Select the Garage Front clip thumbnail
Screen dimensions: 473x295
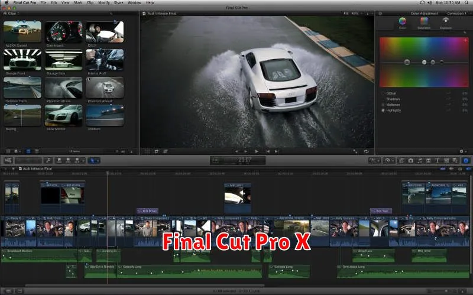22,60
